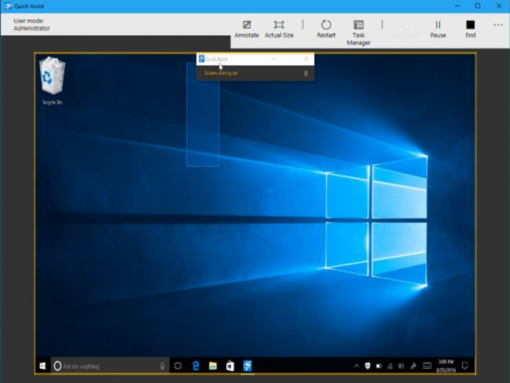
Task: Open the touch keyboard tray icon
Action: 427,366
